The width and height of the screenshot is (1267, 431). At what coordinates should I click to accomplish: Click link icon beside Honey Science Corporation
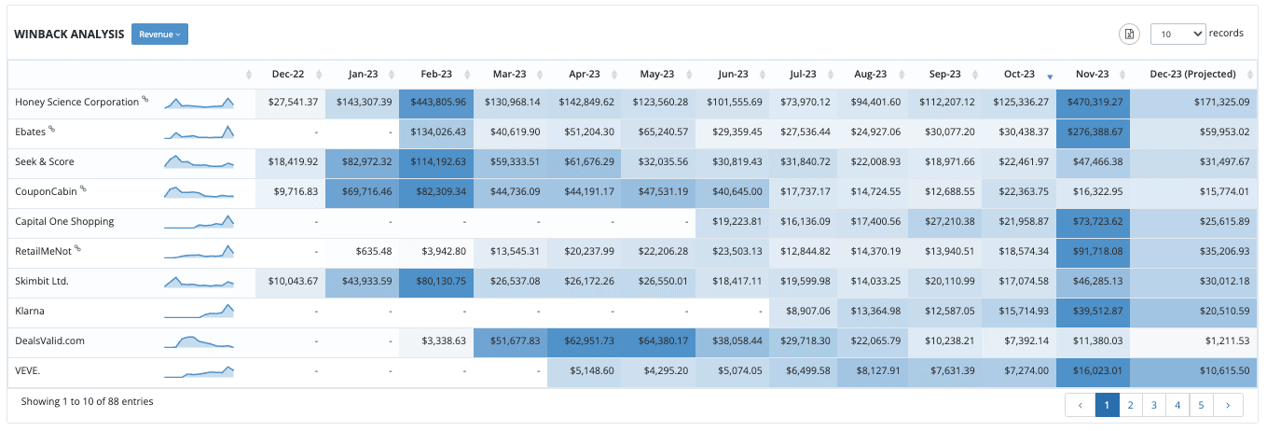click(x=145, y=99)
